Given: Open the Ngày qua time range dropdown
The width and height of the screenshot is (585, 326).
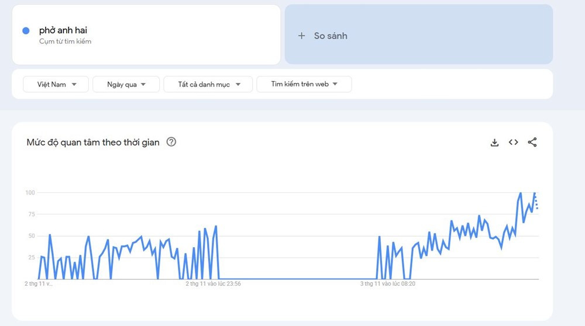Looking at the screenshot, I should tap(126, 84).
